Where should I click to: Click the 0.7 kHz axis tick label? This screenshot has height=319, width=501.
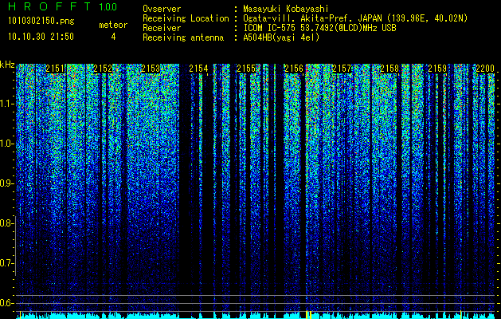(7, 263)
